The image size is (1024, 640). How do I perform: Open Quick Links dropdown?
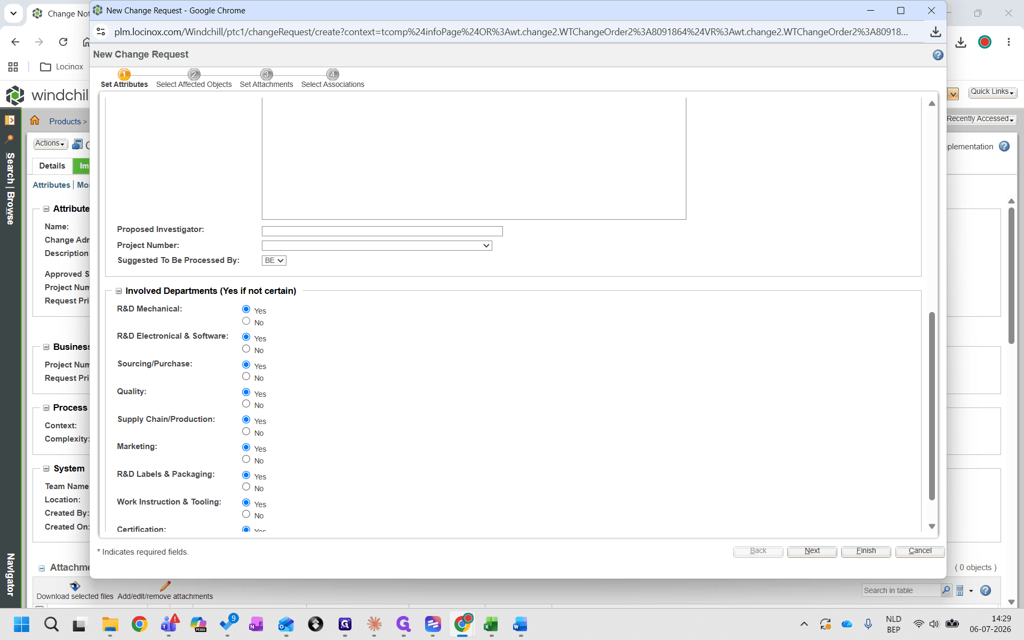coord(993,92)
